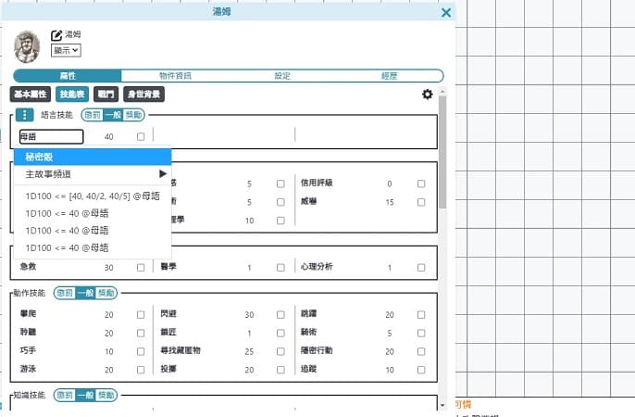
Task: Click the 技能表 button
Action: 71,94
